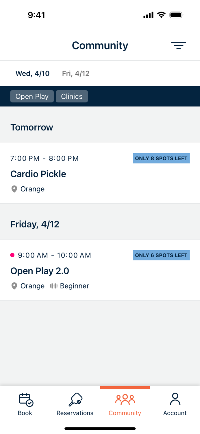The height and width of the screenshot is (434, 200).
Task: Tap the Only 6 Spots Left badge
Action: point(161,255)
